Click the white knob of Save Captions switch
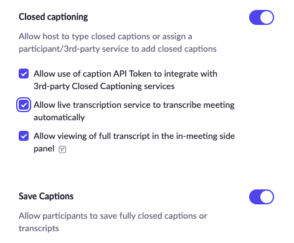 point(267,197)
